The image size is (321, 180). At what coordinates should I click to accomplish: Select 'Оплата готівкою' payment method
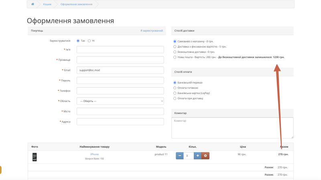[175, 88]
